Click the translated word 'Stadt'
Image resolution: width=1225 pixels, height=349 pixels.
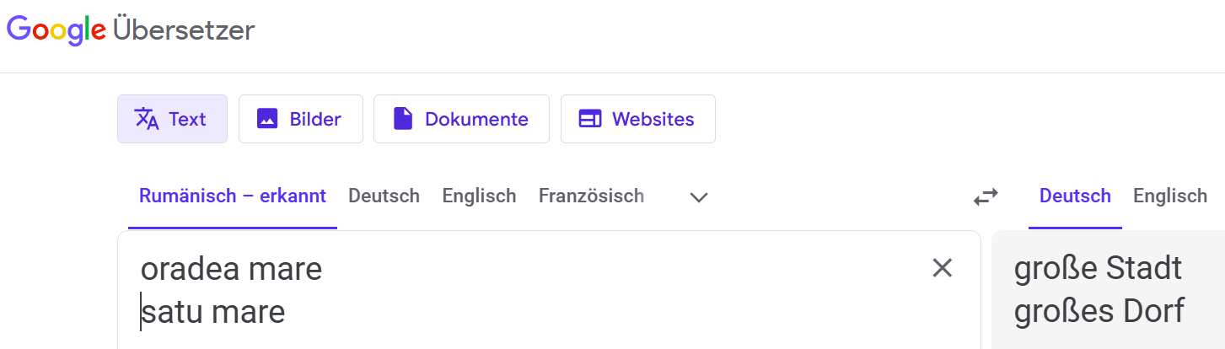[1142, 270]
